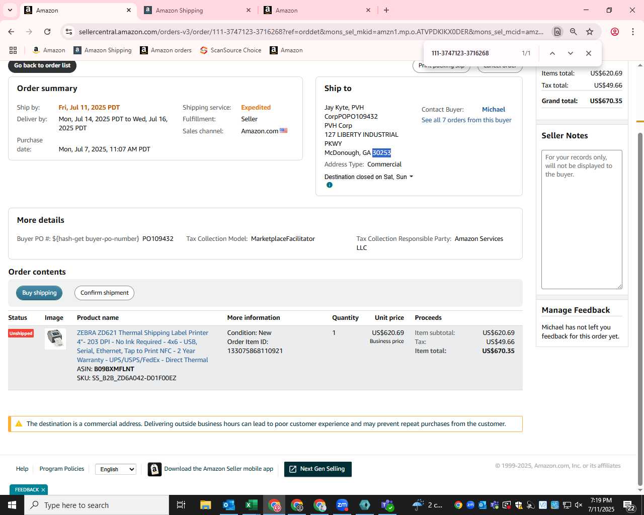
Task: Click the volume muted tray icon
Action: 579,505
